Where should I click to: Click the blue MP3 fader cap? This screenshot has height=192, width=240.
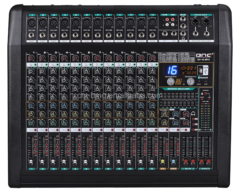(173, 161)
